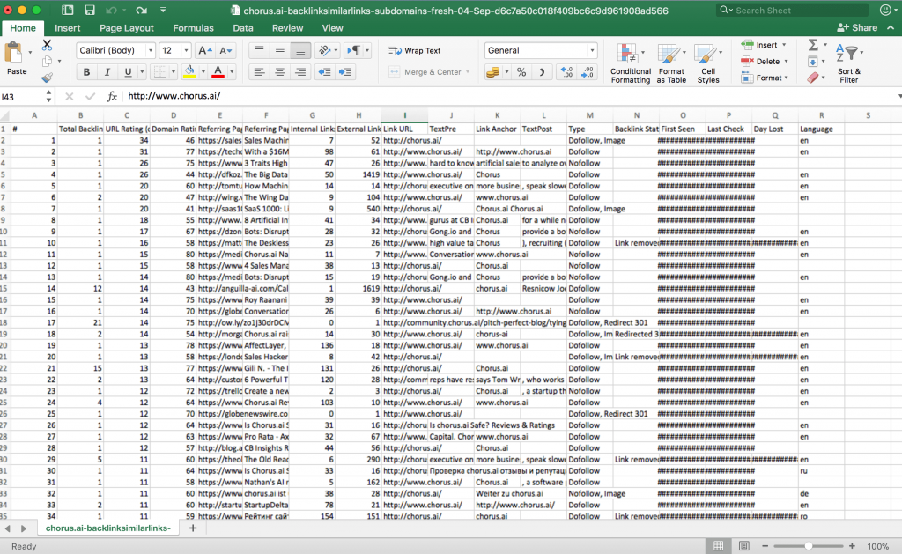Viewport: 902px width, 554px height.
Task: Toggle Italic formatting
Action: click(107, 72)
